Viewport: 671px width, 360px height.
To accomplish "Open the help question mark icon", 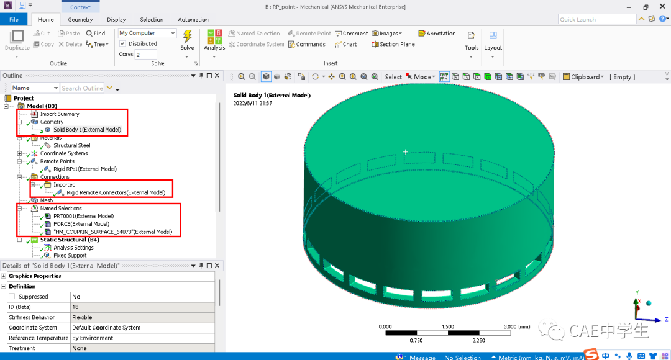I will pyautogui.click(x=662, y=19).
